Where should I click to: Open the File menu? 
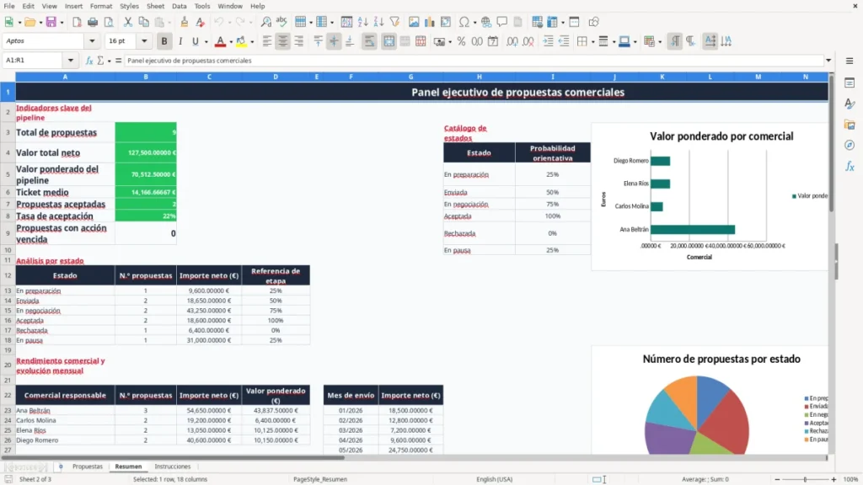[9, 6]
